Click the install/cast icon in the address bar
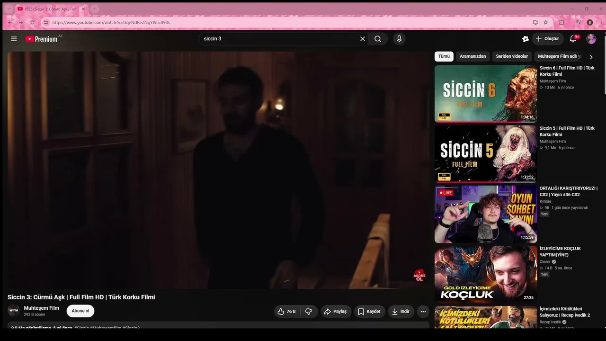 [x=535, y=22]
